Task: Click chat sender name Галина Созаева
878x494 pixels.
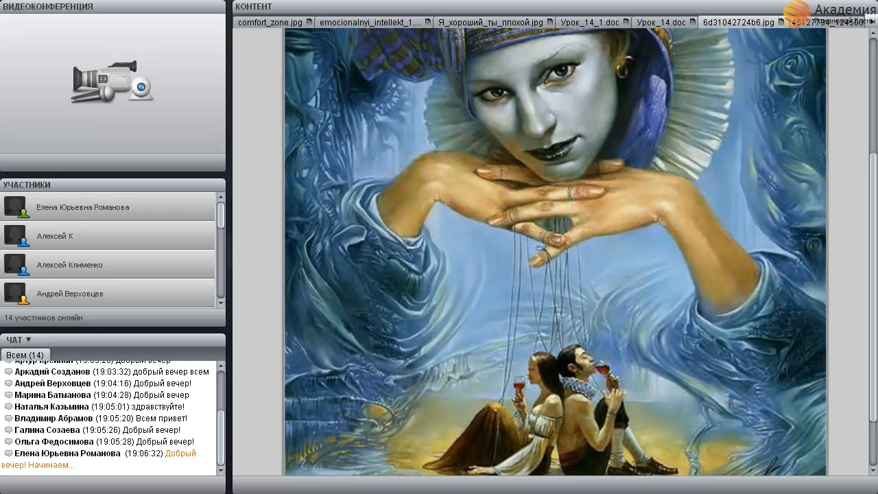Action: point(47,430)
